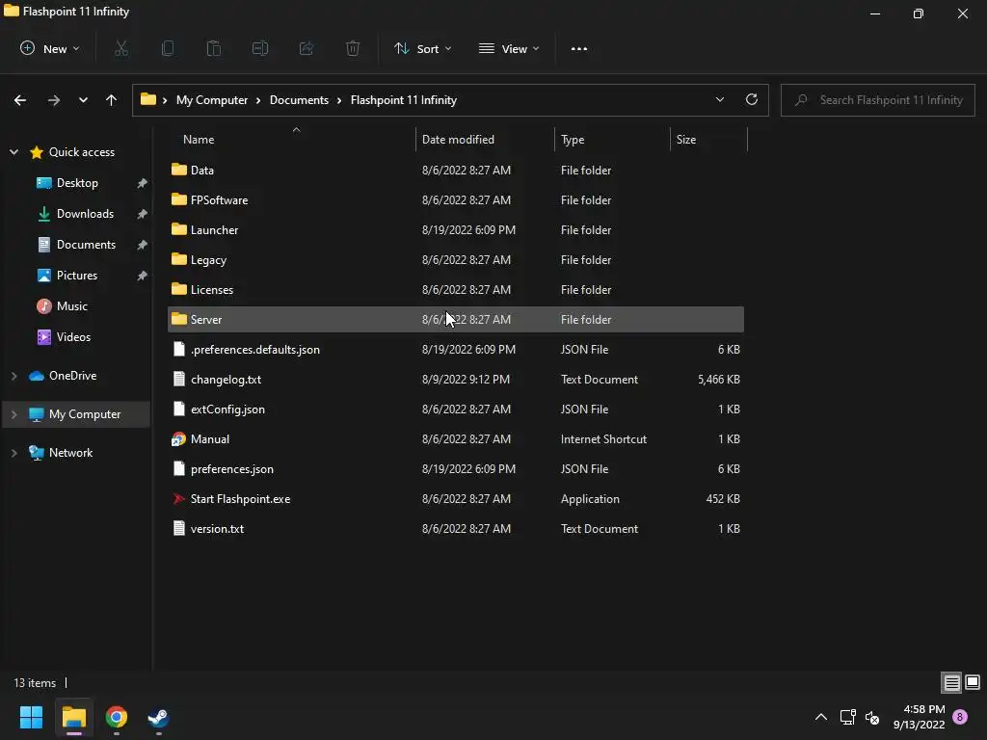Select the Server folder row
This screenshot has height=740, width=987.
pyautogui.click(x=456, y=320)
